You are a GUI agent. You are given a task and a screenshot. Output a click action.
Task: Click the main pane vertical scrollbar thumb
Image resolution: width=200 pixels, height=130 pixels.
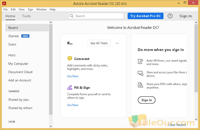[x=196, y=58]
